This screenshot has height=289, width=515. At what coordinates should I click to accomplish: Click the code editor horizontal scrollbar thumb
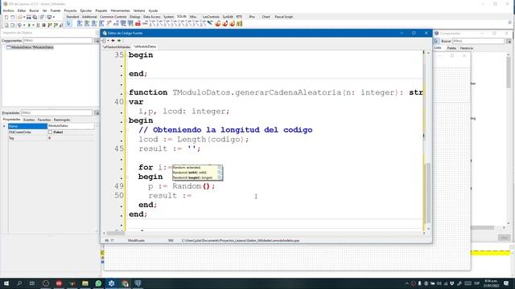coord(115,233)
